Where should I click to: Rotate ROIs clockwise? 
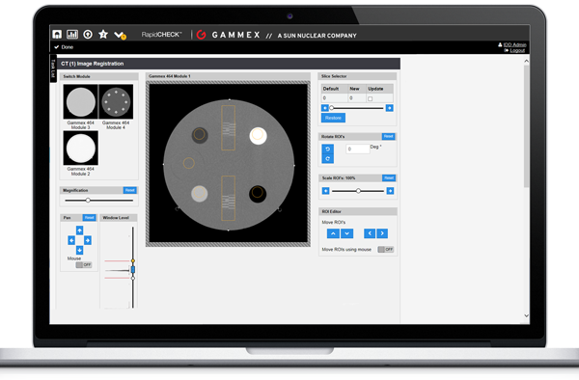coord(327,158)
